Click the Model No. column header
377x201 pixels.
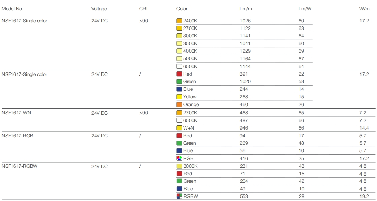point(13,9)
